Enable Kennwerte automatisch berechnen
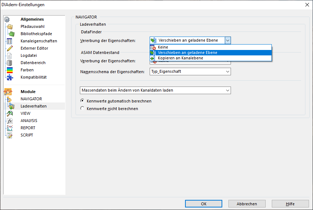Screen dimensions: 313x210 [82, 101]
